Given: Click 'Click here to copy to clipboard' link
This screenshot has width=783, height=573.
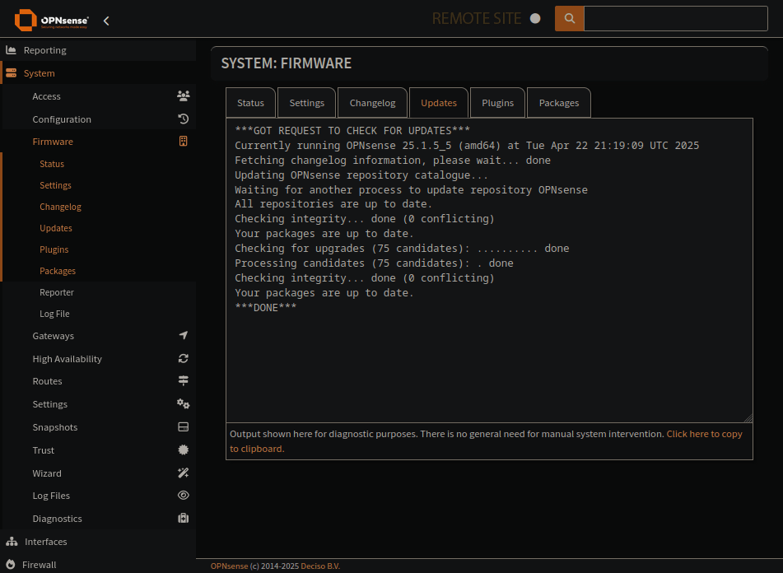Looking at the screenshot, I should (704, 434).
